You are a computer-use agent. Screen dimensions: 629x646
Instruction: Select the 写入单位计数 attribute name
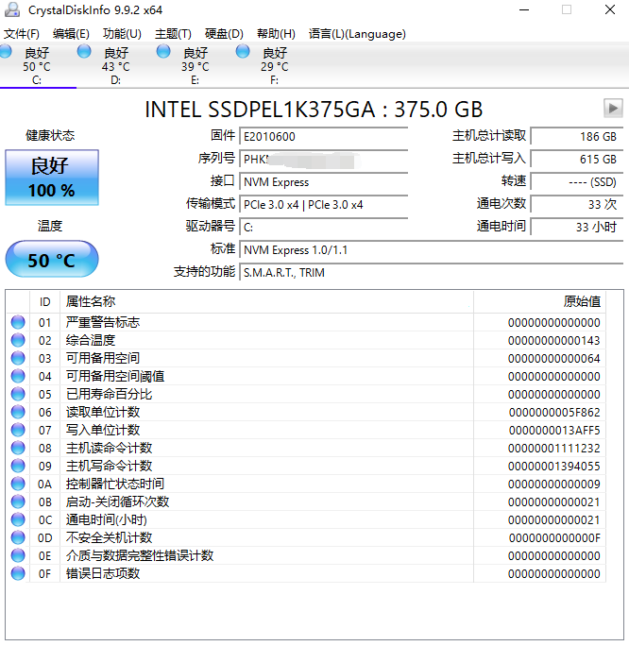pos(103,430)
